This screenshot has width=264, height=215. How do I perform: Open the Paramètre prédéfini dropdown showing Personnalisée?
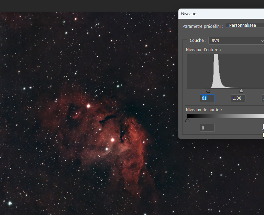pos(245,25)
